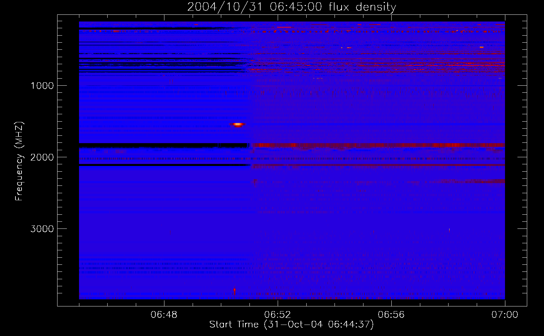Click the 'Frequency (MHZ)' axis label

[19, 161]
